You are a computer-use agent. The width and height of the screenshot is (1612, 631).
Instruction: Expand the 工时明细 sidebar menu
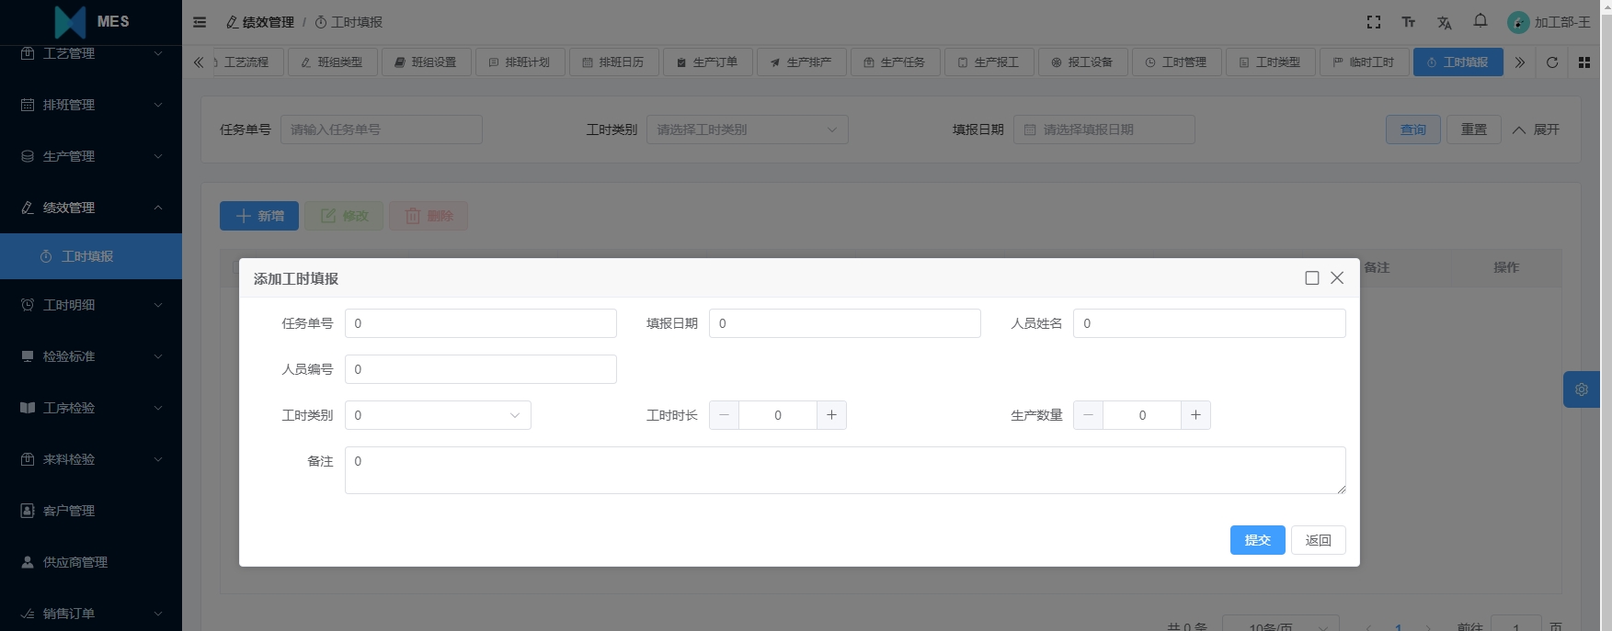(x=91, y=305)
